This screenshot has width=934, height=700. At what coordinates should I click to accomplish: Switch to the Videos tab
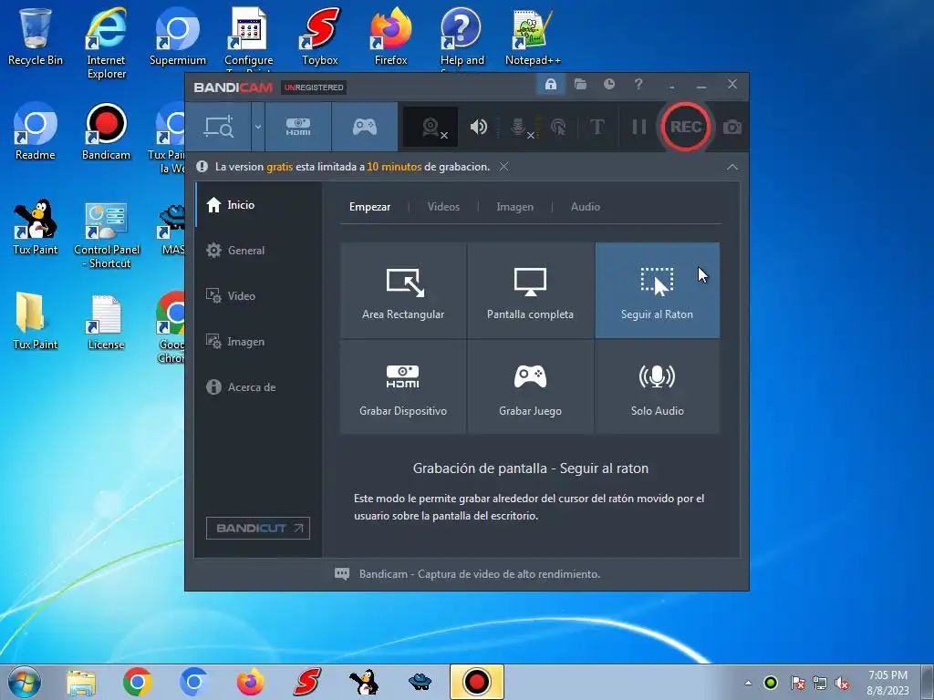click(x=444, y=207)
